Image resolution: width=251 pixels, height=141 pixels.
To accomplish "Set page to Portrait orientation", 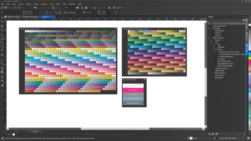I will point(46,12).
